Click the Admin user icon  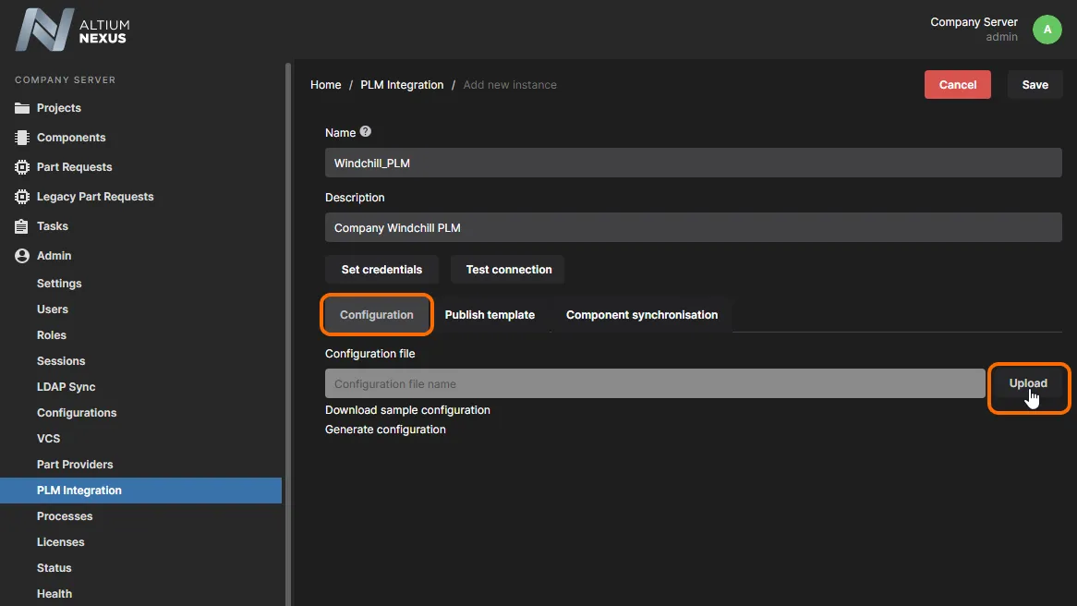tap(22, 256)
